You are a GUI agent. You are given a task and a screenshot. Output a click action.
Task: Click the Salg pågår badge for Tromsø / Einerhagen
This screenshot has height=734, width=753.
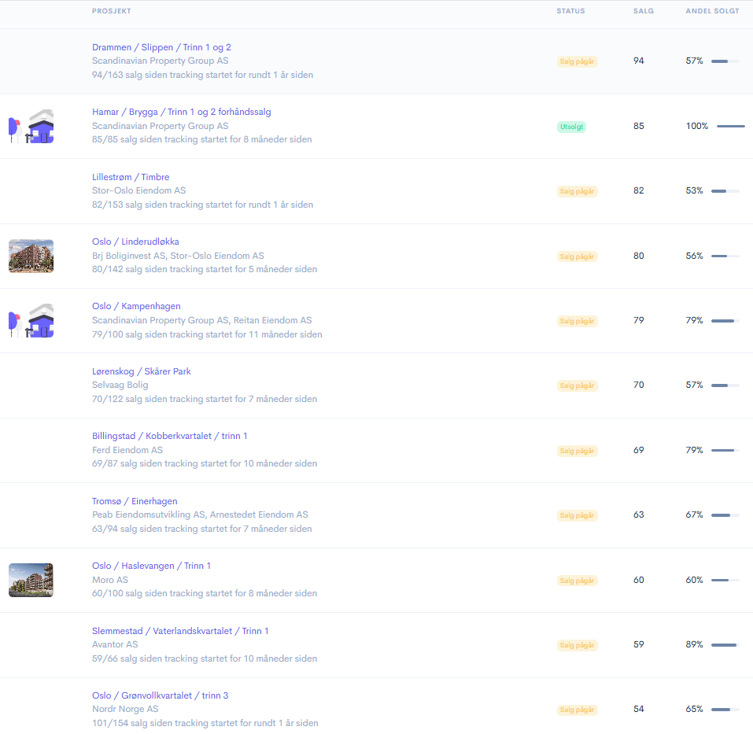click(578, 515)
